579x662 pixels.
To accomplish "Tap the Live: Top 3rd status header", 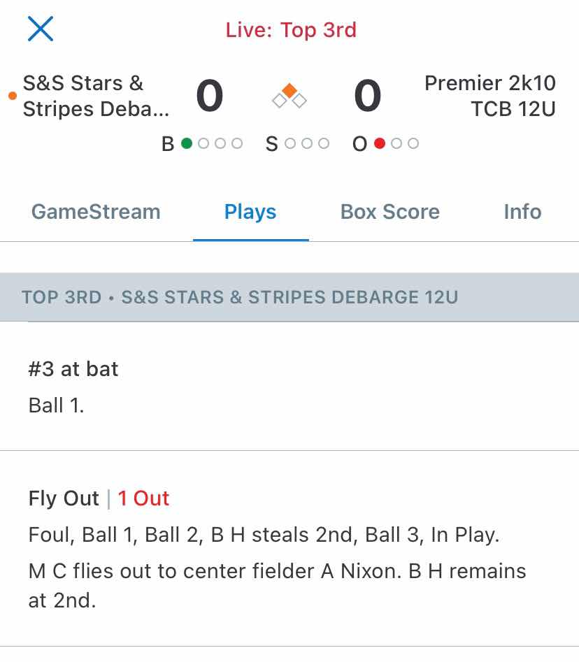I will pyautogui.click(x=291, y=30).
